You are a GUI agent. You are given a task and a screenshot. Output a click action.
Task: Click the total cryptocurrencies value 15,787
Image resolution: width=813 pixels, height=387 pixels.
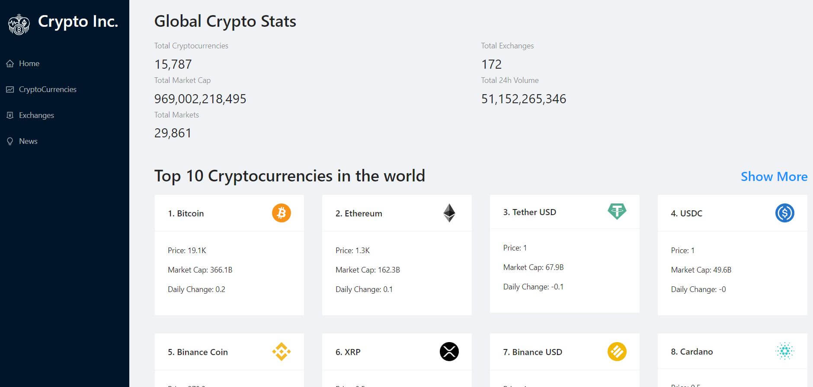[173, 64]
